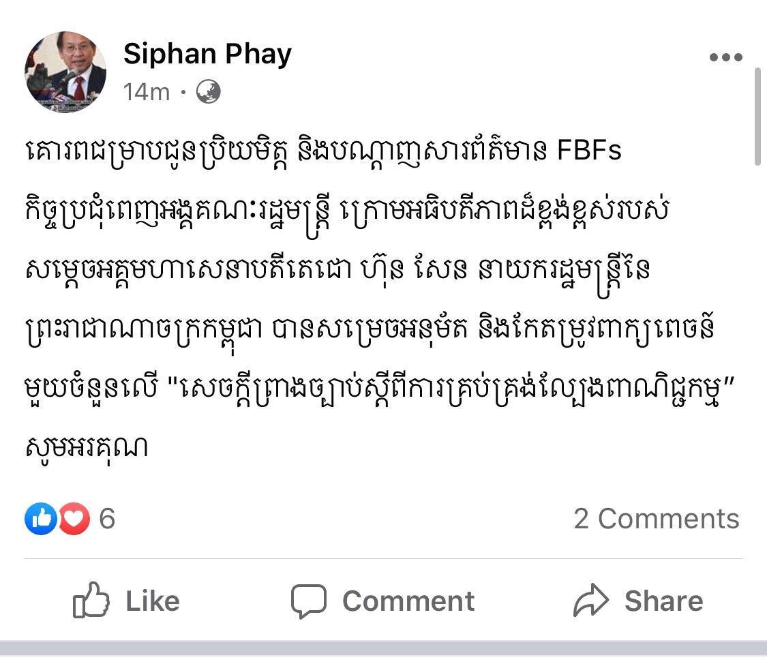Open the 2 Comments link
767x664 pixels.
[657, 519]
